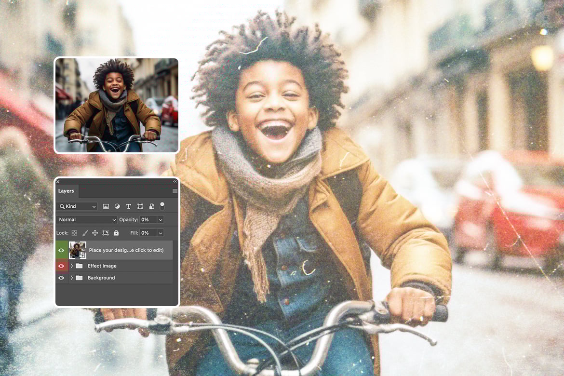
Task: Click the Background folder icon
Action: pyautogui.click(x=79, y=278)
